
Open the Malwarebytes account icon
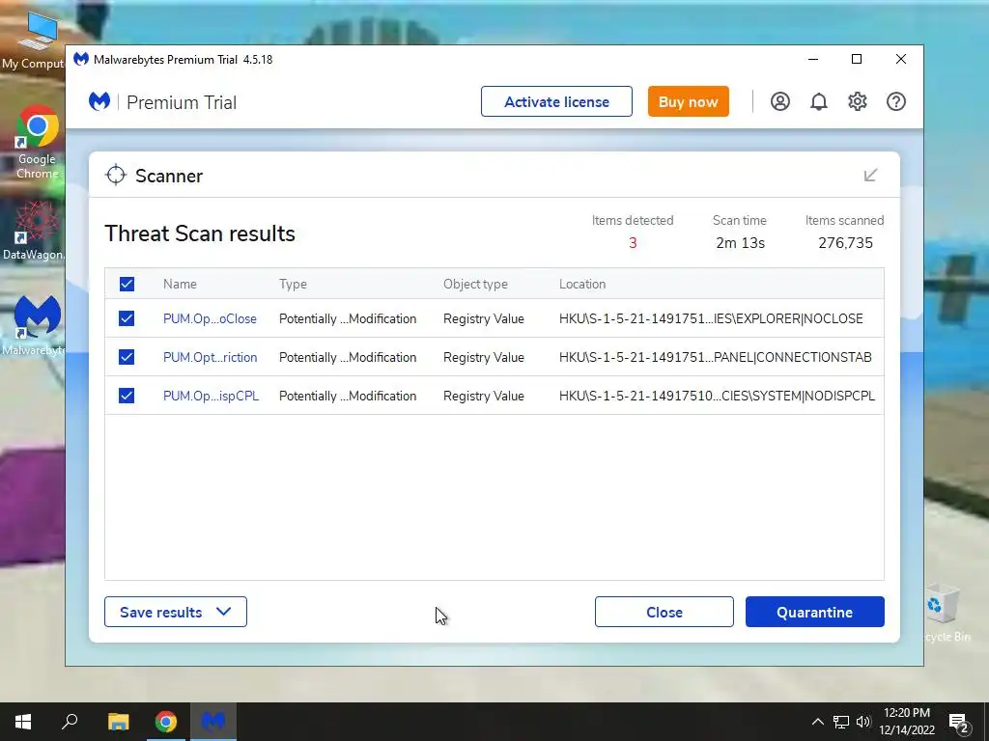coord(779,101)
